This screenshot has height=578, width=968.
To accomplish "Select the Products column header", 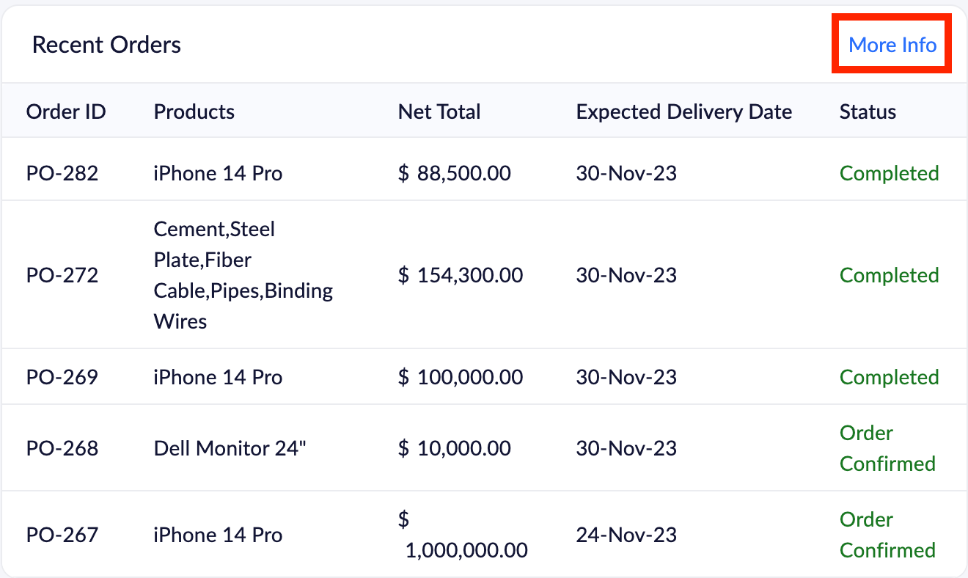I will pyautogui.click(x=194, y=111).
